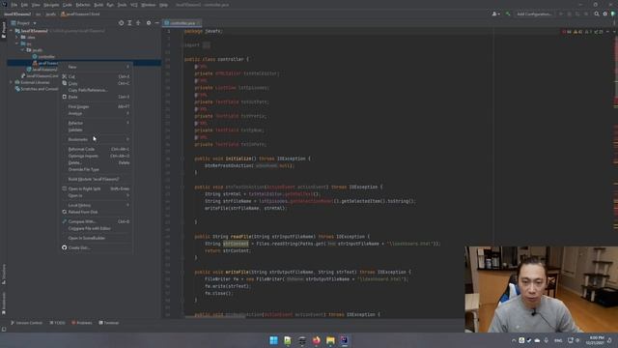618x348 pixels.
Task: Choose Copy from the context menu
Action: pyautogui.click(x=97, y=83)
